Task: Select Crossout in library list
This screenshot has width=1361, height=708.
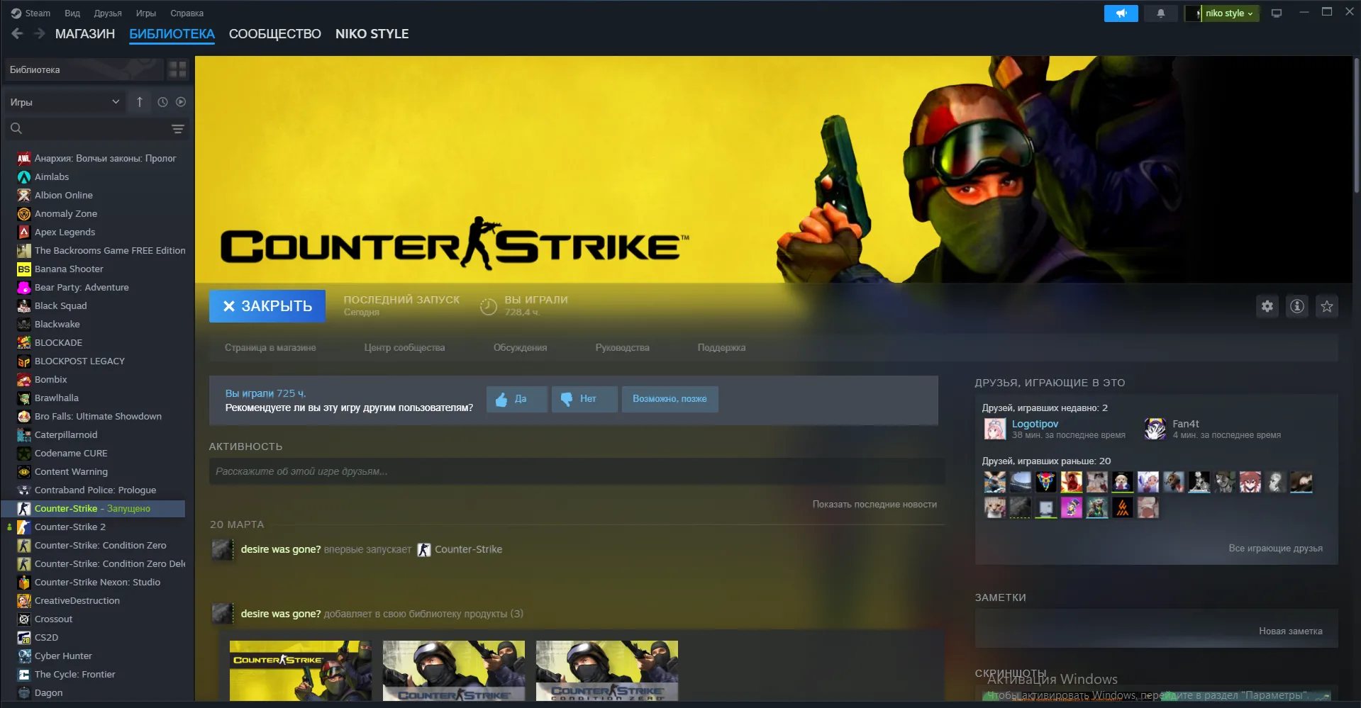Action: (54, 619)
